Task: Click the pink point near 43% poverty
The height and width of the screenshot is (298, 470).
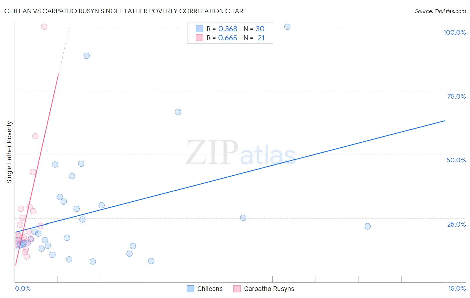Action: (x=33, y=172)
